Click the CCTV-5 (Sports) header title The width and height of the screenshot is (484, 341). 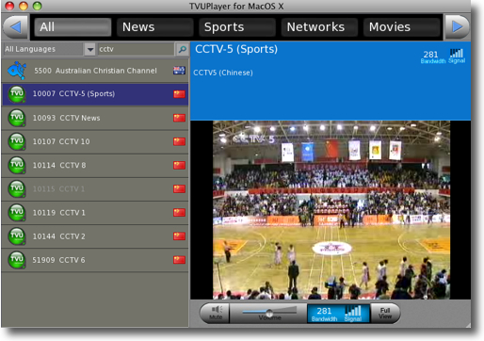coord(236,49)
